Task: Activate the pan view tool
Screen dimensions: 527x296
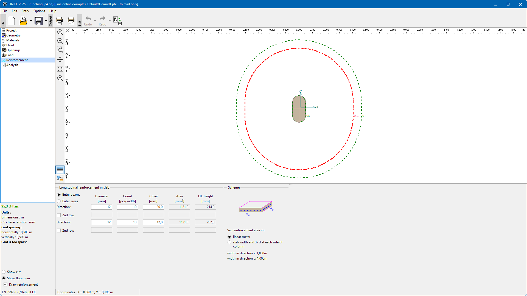Action: coord(60,59)
